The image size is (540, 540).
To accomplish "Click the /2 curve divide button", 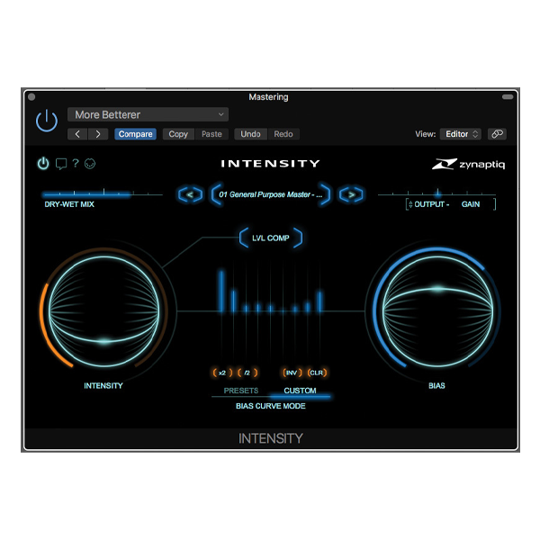I will [x=247, y=373].
